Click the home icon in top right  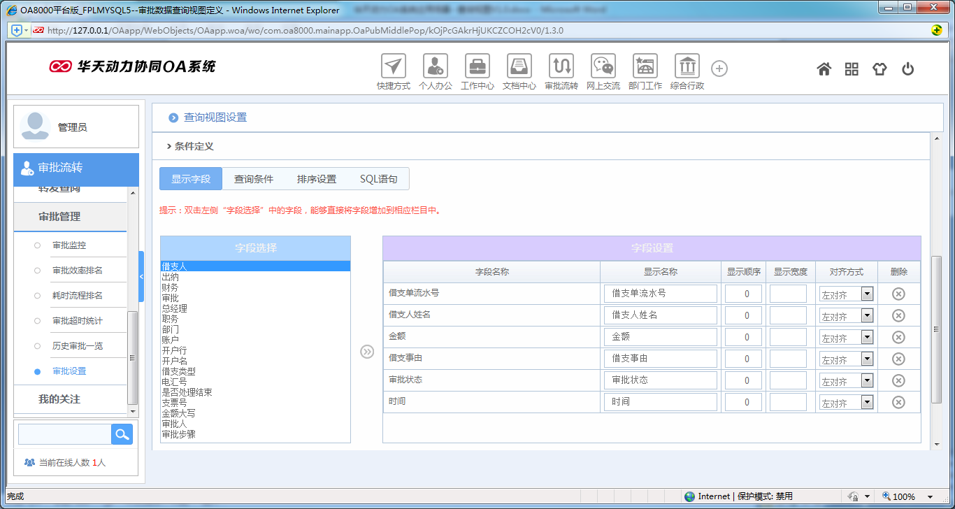824,69
